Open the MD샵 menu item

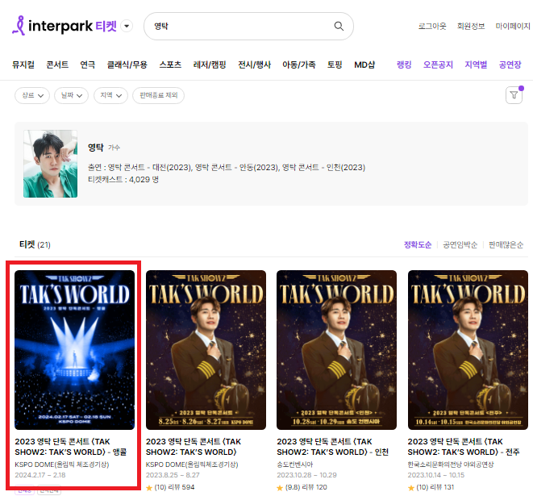point(364,65)
